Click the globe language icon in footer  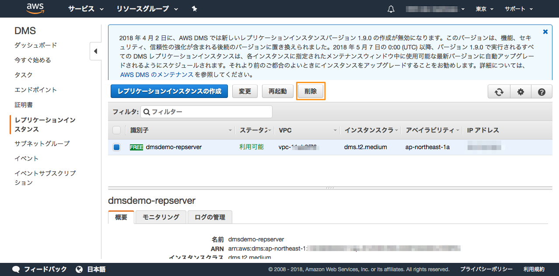pos(79,269)
